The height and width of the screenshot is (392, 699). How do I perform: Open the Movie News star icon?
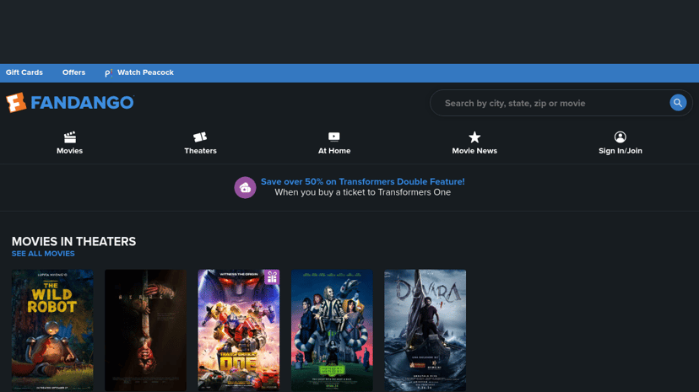pos(474,137)
